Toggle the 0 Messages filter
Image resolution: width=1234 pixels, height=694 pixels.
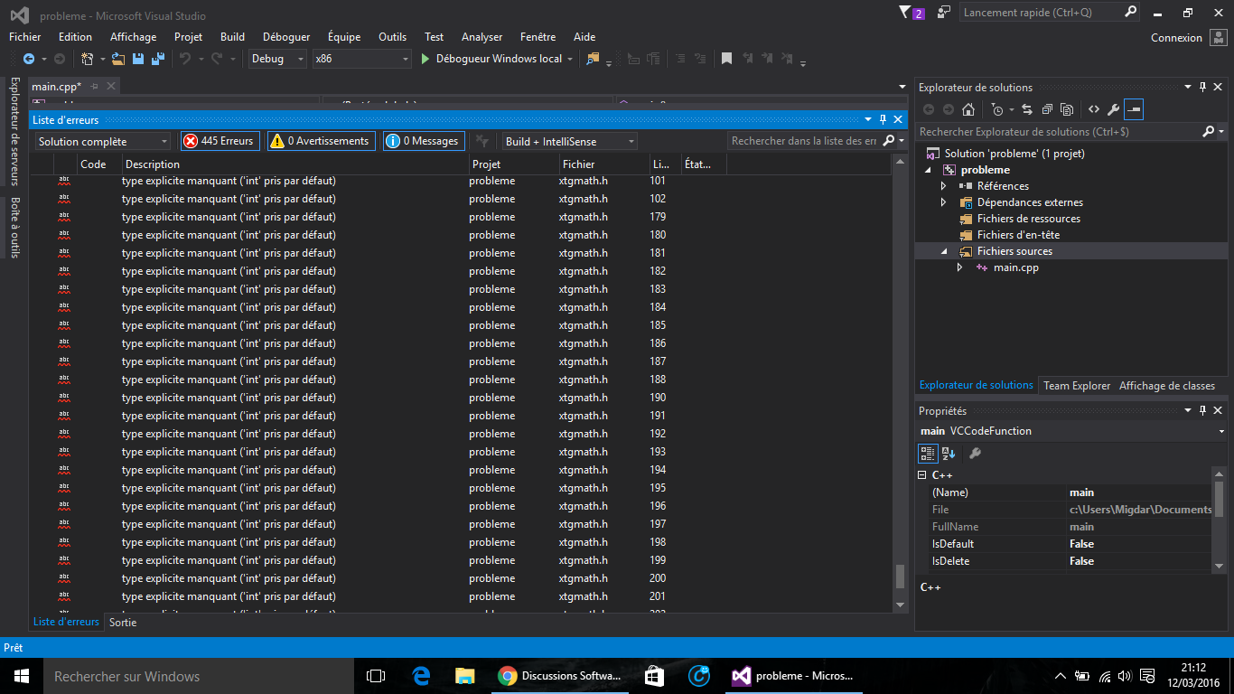coord(424,140)
